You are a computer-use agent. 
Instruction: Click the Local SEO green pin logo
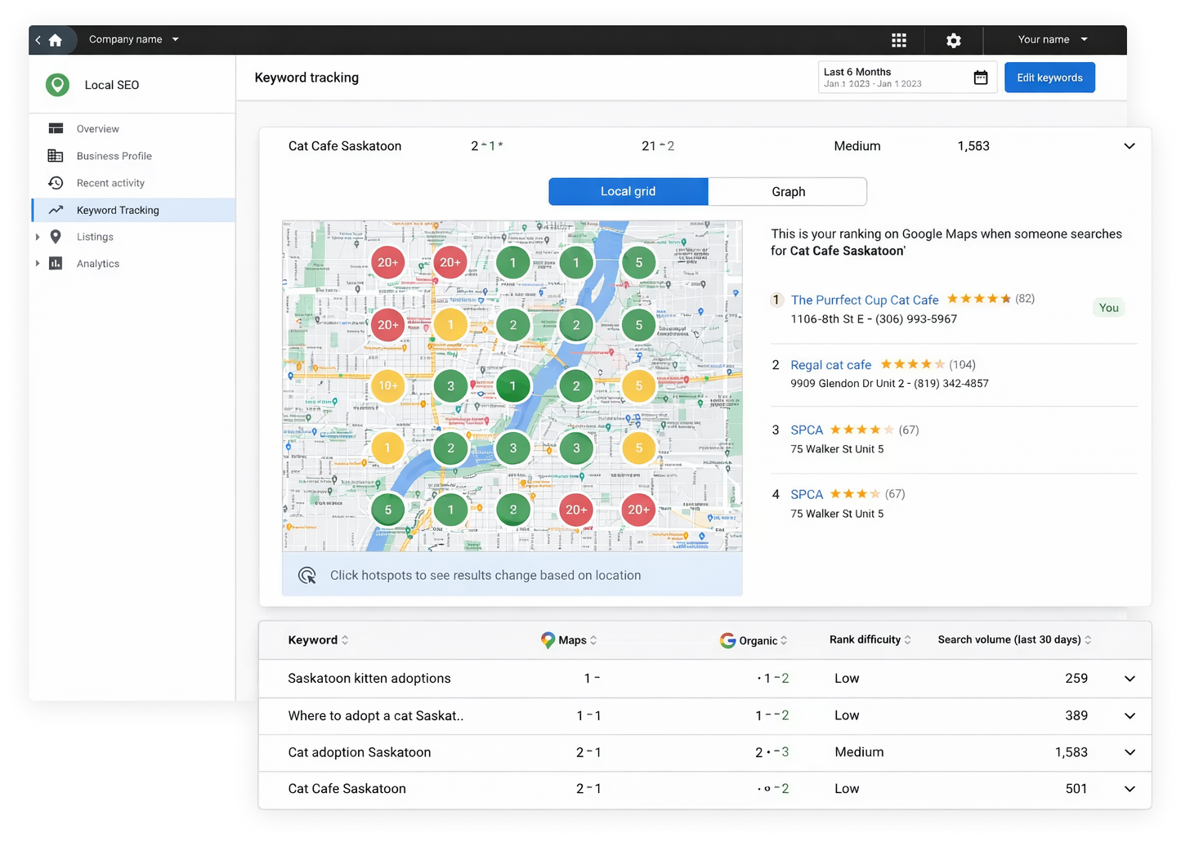tap(57, 84)
